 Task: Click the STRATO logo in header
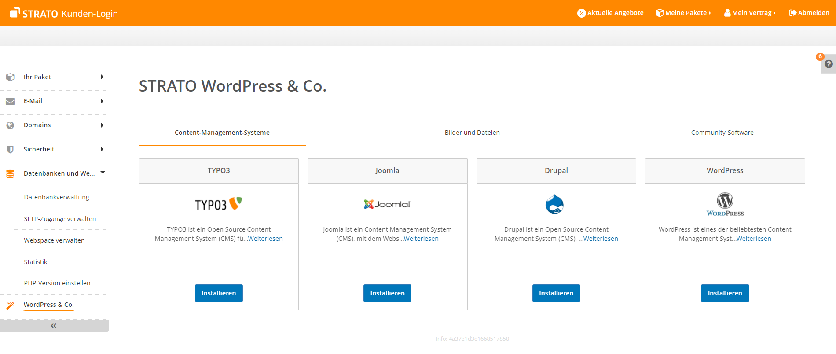(x=34, y=13)
